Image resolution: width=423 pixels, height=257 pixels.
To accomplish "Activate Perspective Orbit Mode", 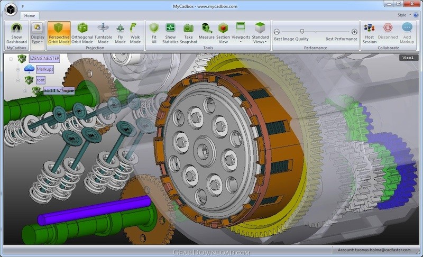I will click(59, 33).
